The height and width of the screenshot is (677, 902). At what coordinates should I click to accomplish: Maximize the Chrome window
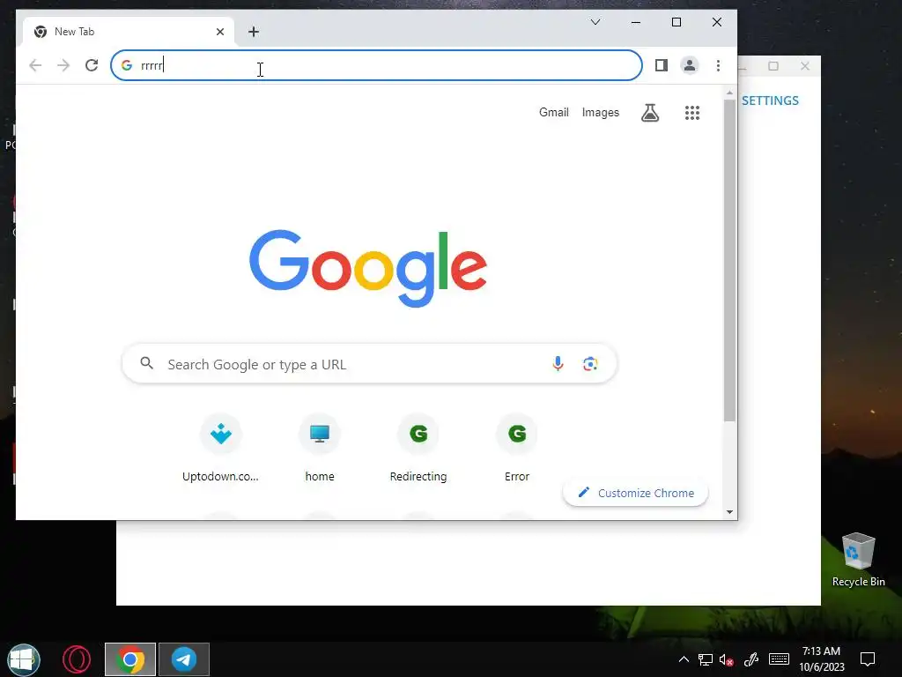tap(676, 22)
